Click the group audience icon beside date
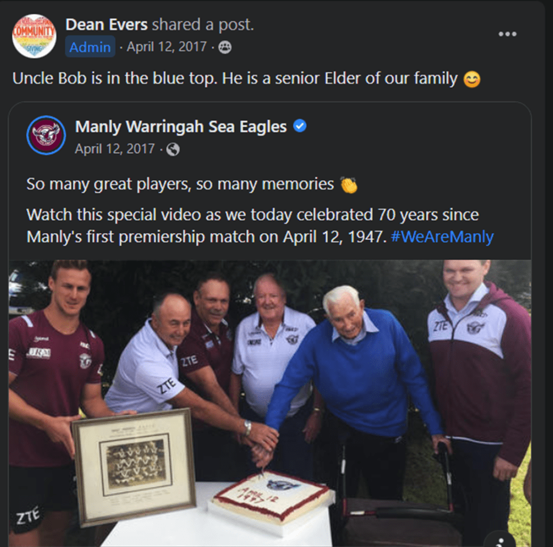Screen dimensions: 553x547 pos(225,47)
